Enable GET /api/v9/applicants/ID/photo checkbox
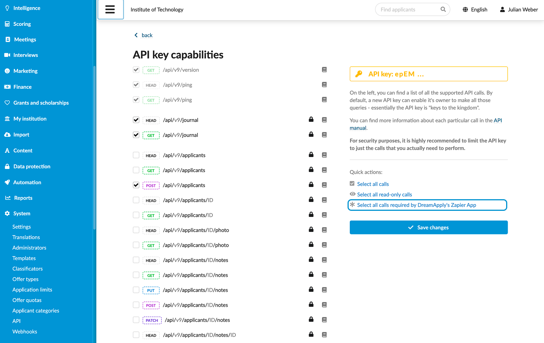This screenshot has height=343, width=544. [x=136, y=245]
